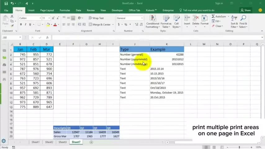The height and width of the screenshot is (149, 265).
Task: Expand the Merge & Center dropdown arrow
Action: click(x=112, y=25)
